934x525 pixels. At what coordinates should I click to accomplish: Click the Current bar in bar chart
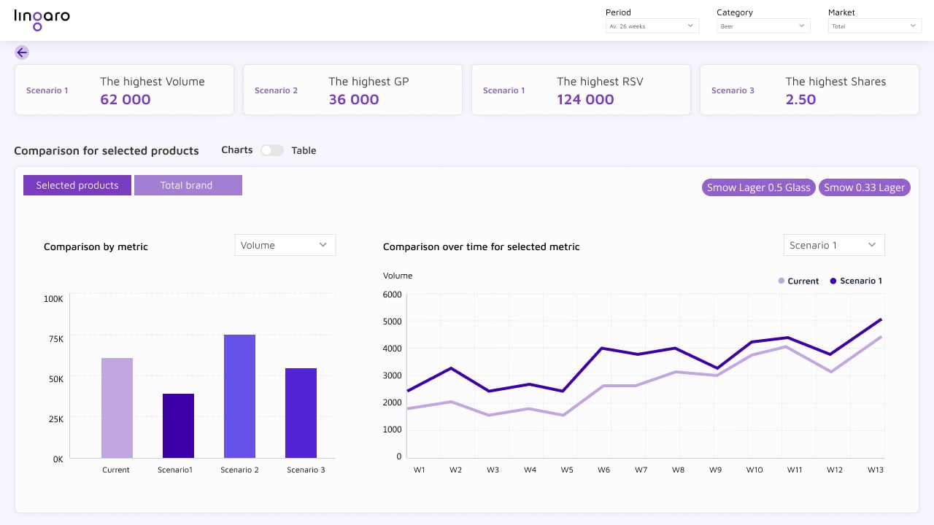(x=117, y=408)
